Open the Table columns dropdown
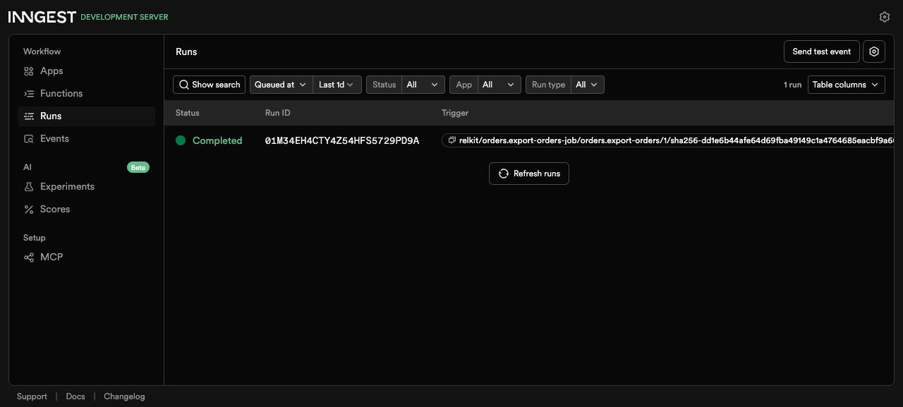Viewport: 903px width, 407px height. (x=846, y=85)
